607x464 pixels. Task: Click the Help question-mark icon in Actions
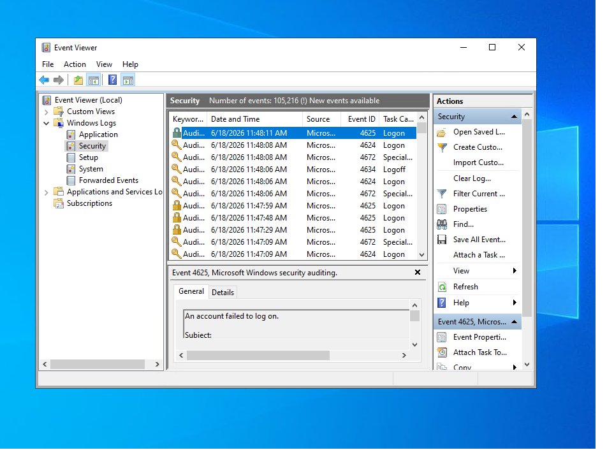(x=442, y=303)
